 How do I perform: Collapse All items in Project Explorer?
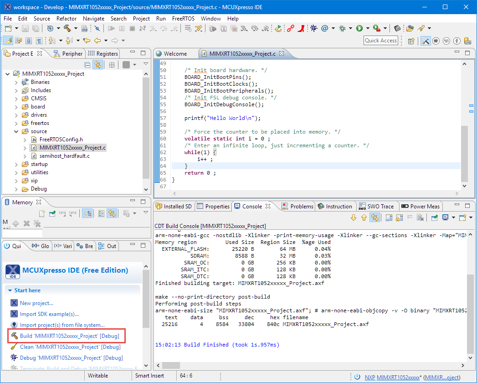87,65
